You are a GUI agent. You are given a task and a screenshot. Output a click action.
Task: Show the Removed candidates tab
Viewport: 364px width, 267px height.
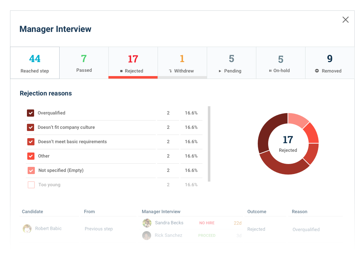330,63
